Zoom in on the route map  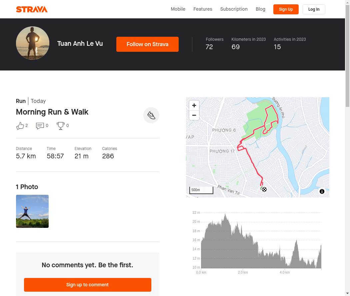pyautogui.click(x=194, y=105)
